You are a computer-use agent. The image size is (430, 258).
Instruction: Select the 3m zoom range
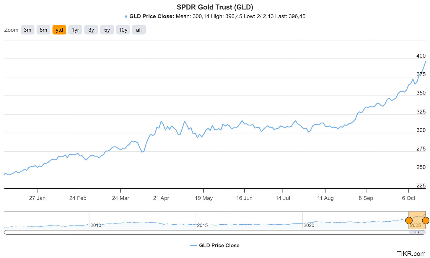(27, 30)
